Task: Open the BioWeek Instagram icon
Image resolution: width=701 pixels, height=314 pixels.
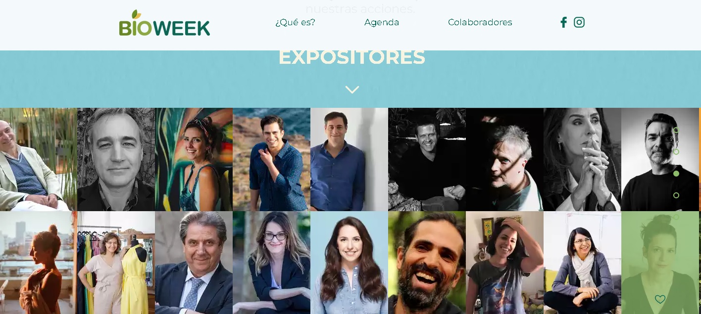Action: click(579, 22)
